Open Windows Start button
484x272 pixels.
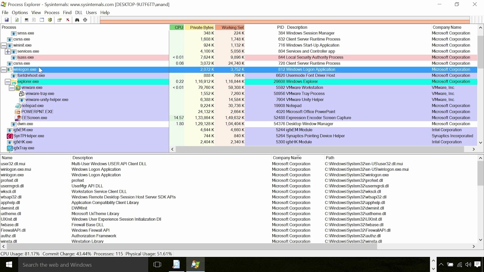point(9,265)
